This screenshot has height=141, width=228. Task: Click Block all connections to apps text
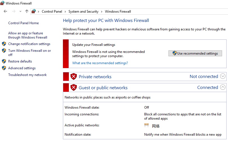[183, 116]
